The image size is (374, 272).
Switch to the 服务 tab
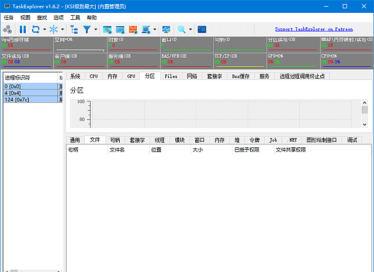[x=264, y=76]
